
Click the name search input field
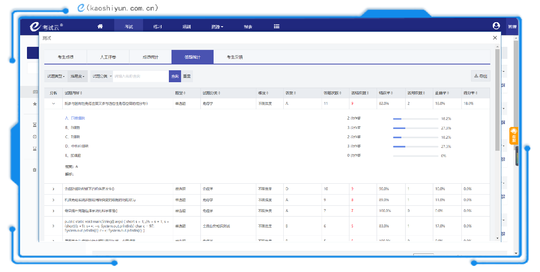pyautogui.click(x=140, y=76)
